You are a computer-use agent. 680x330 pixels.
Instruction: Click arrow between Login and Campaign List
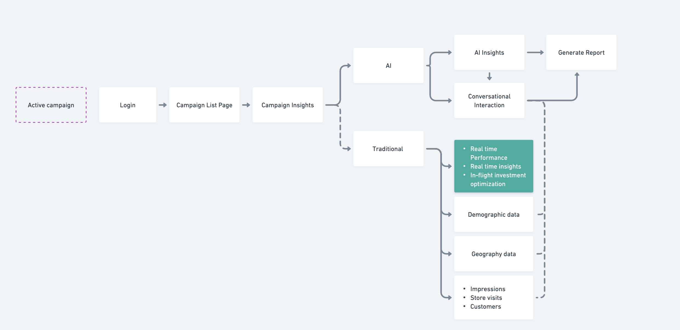(163, 105)
